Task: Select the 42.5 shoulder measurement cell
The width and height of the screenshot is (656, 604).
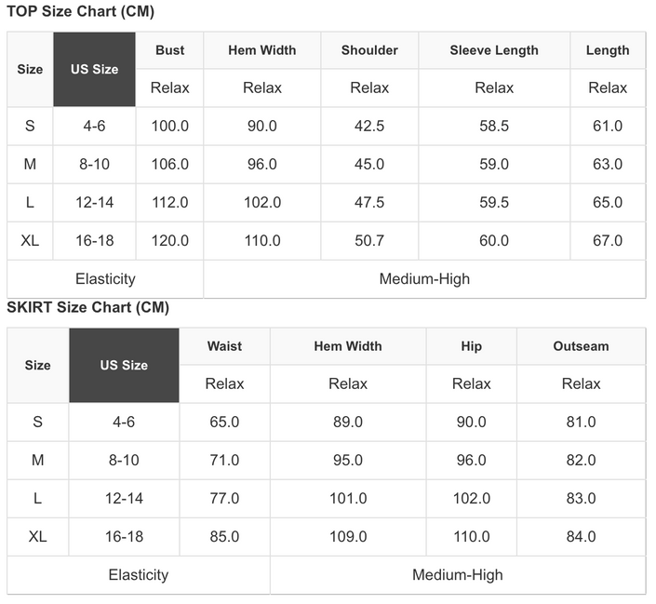Action: point(369,127)
